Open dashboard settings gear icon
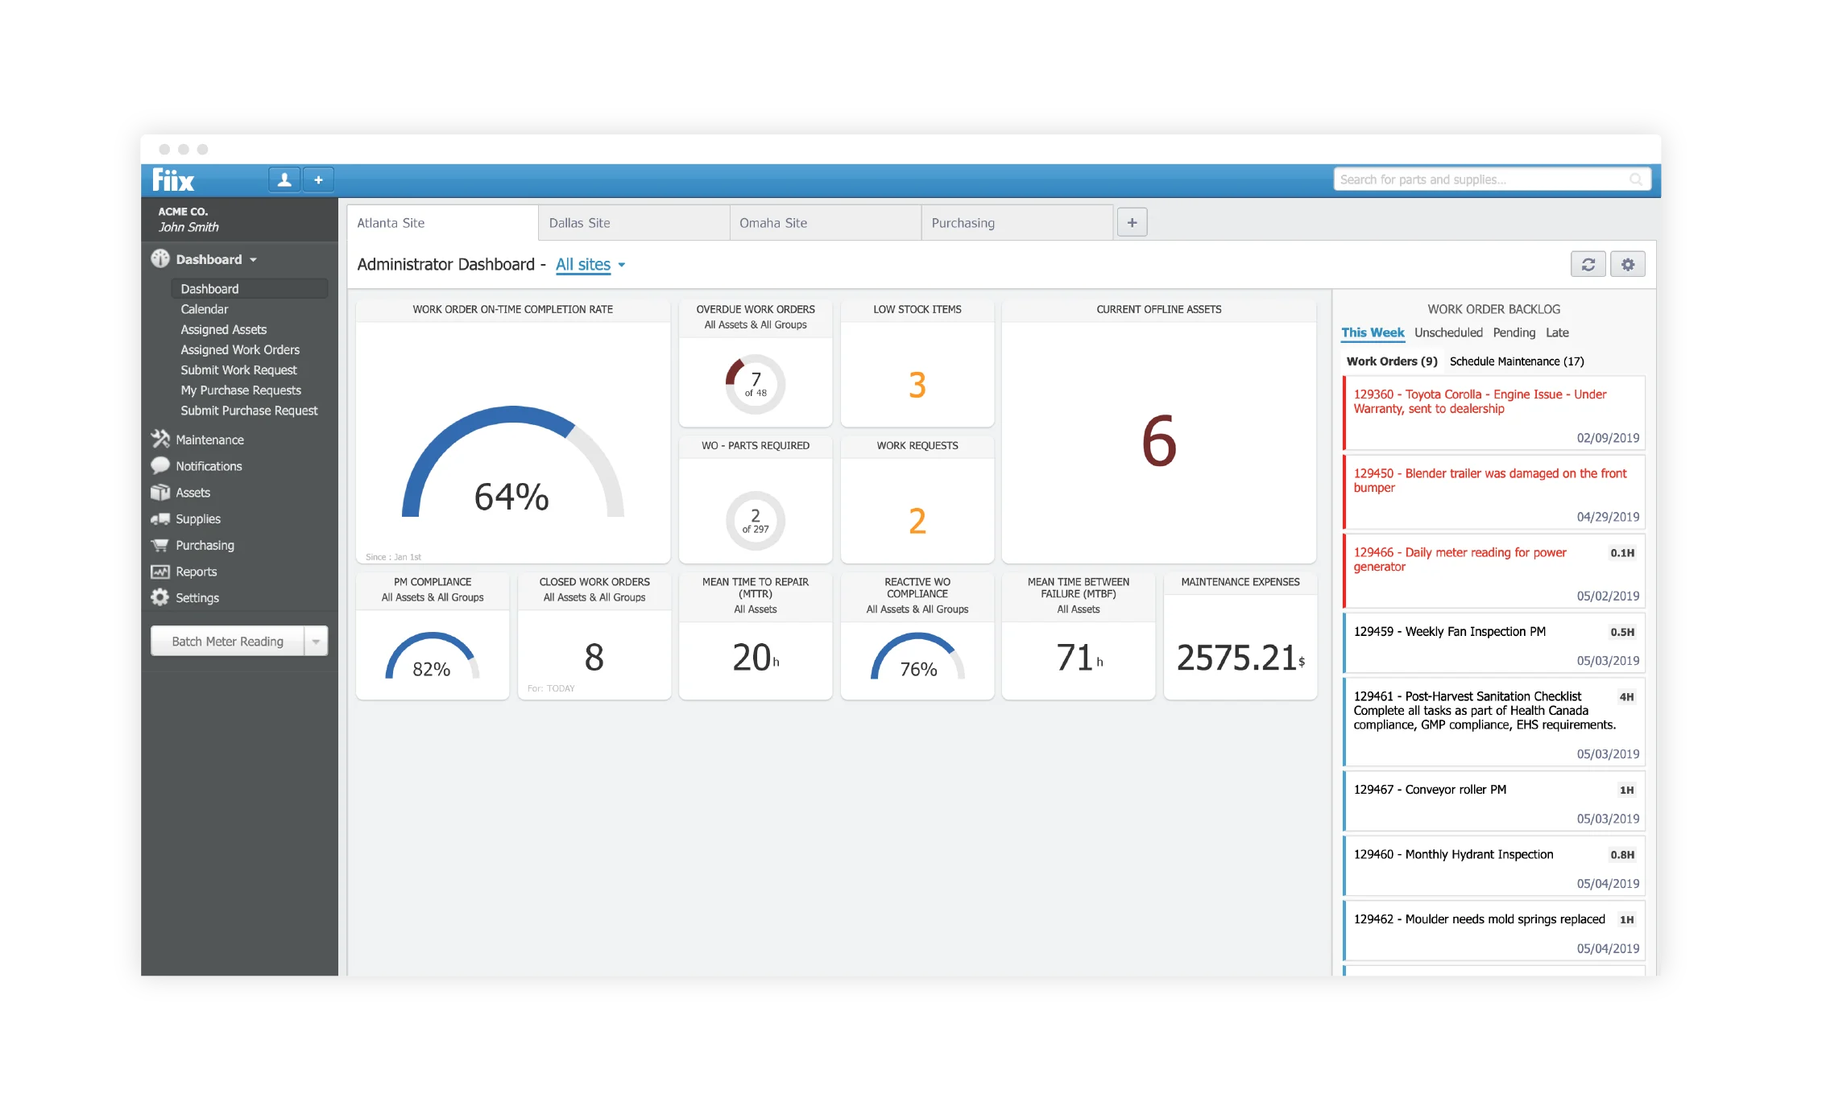 pos(1627,264)
